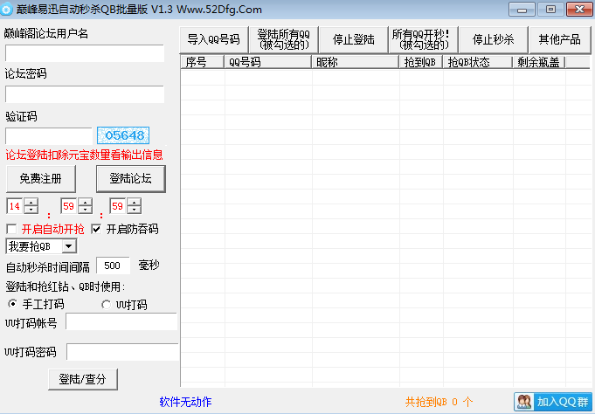595x414 pixels.
Task: Click the 抢到QB column header
Action: point(421,62)
